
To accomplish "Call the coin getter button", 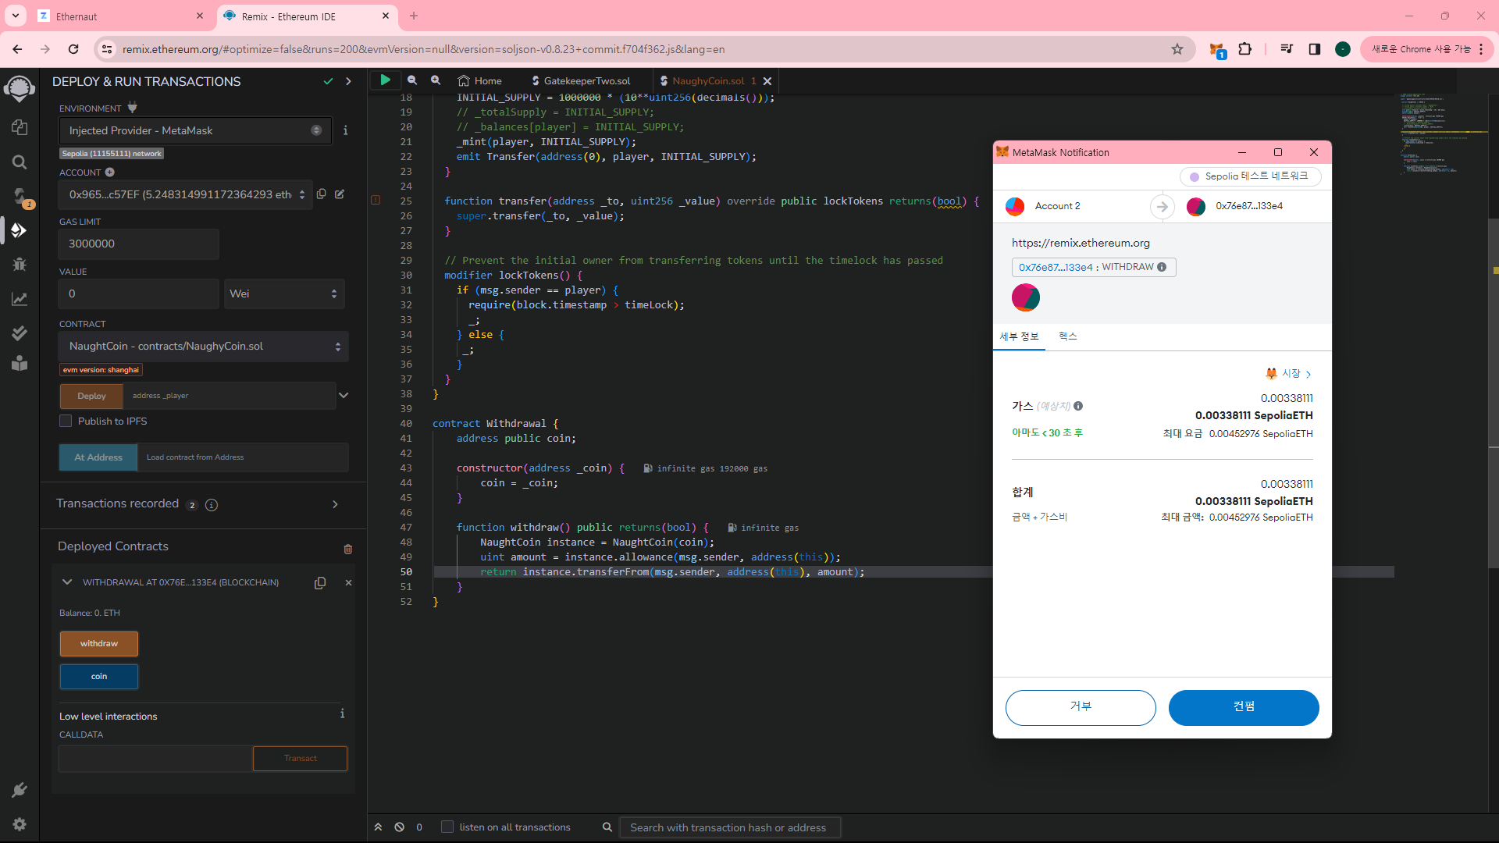I will (x=99, y=677).
